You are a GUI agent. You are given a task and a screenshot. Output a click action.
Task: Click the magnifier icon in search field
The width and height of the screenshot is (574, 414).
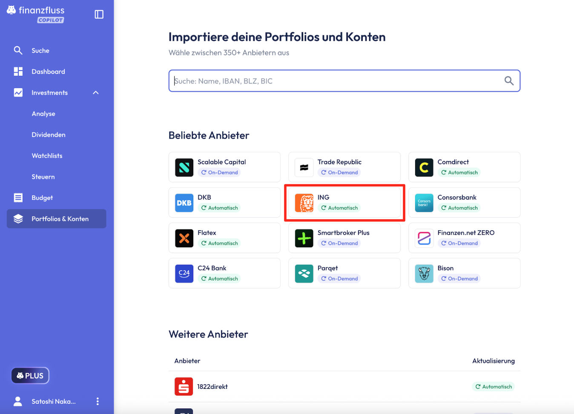coord(509,81)
